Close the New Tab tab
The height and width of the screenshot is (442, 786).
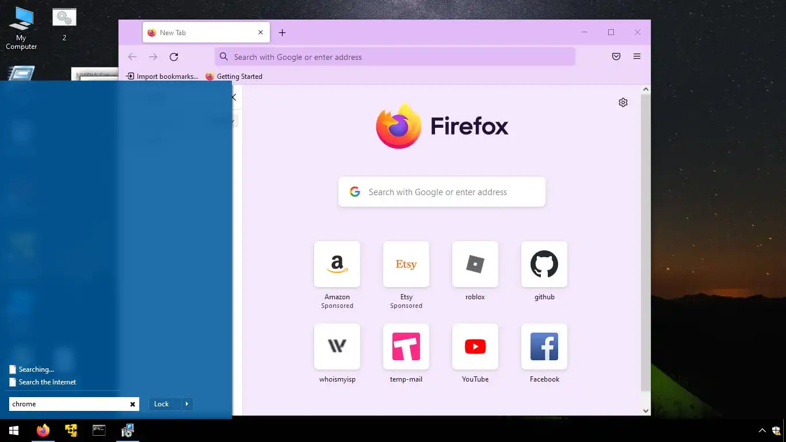[260, 33]
